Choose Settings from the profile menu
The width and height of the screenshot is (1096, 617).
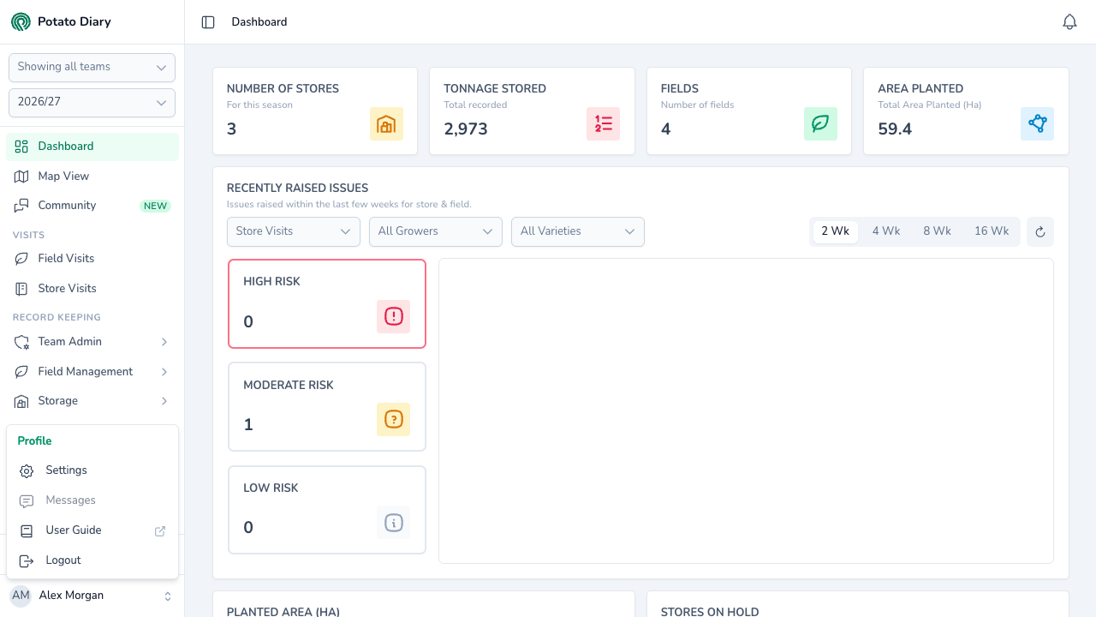[92, 470]
